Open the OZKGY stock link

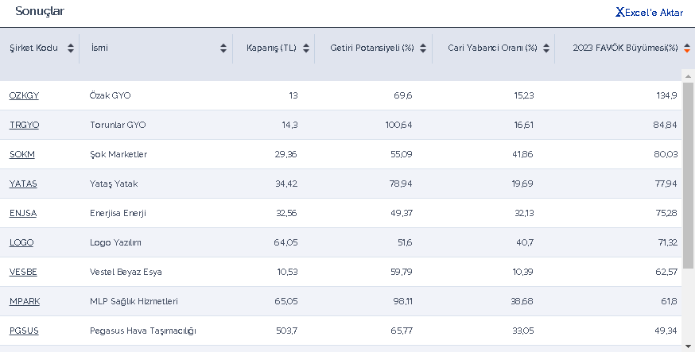tap(24, 95)
